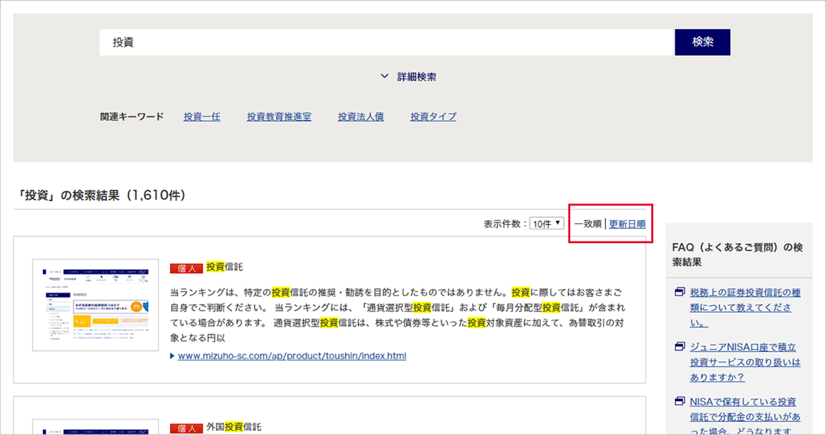This screenshot has height=435, width=826.
Task: Open related keyword 投資一任
Action: (202, 116)
